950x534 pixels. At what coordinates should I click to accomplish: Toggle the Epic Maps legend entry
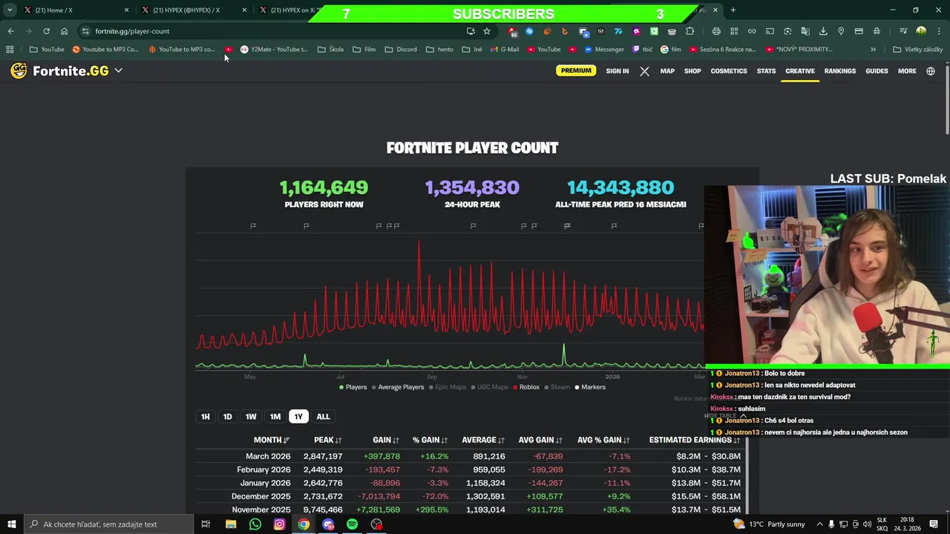447,387
